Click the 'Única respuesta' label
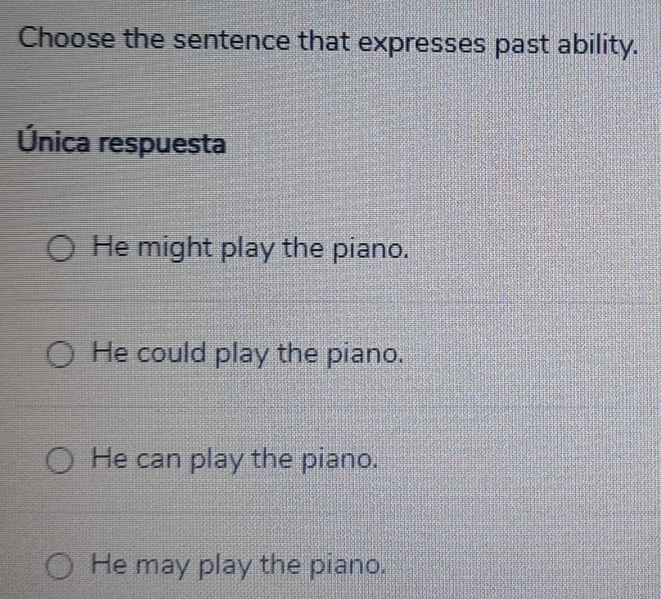This screenshot has width=661, height=599. 123,143
